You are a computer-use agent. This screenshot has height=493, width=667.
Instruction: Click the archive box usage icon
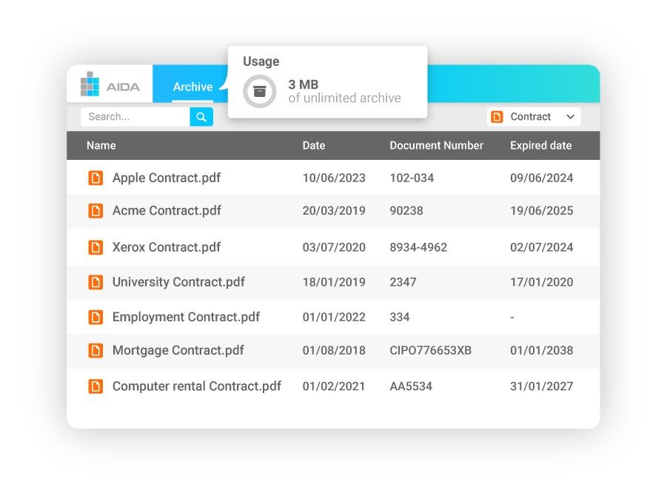tap(259, 91)
